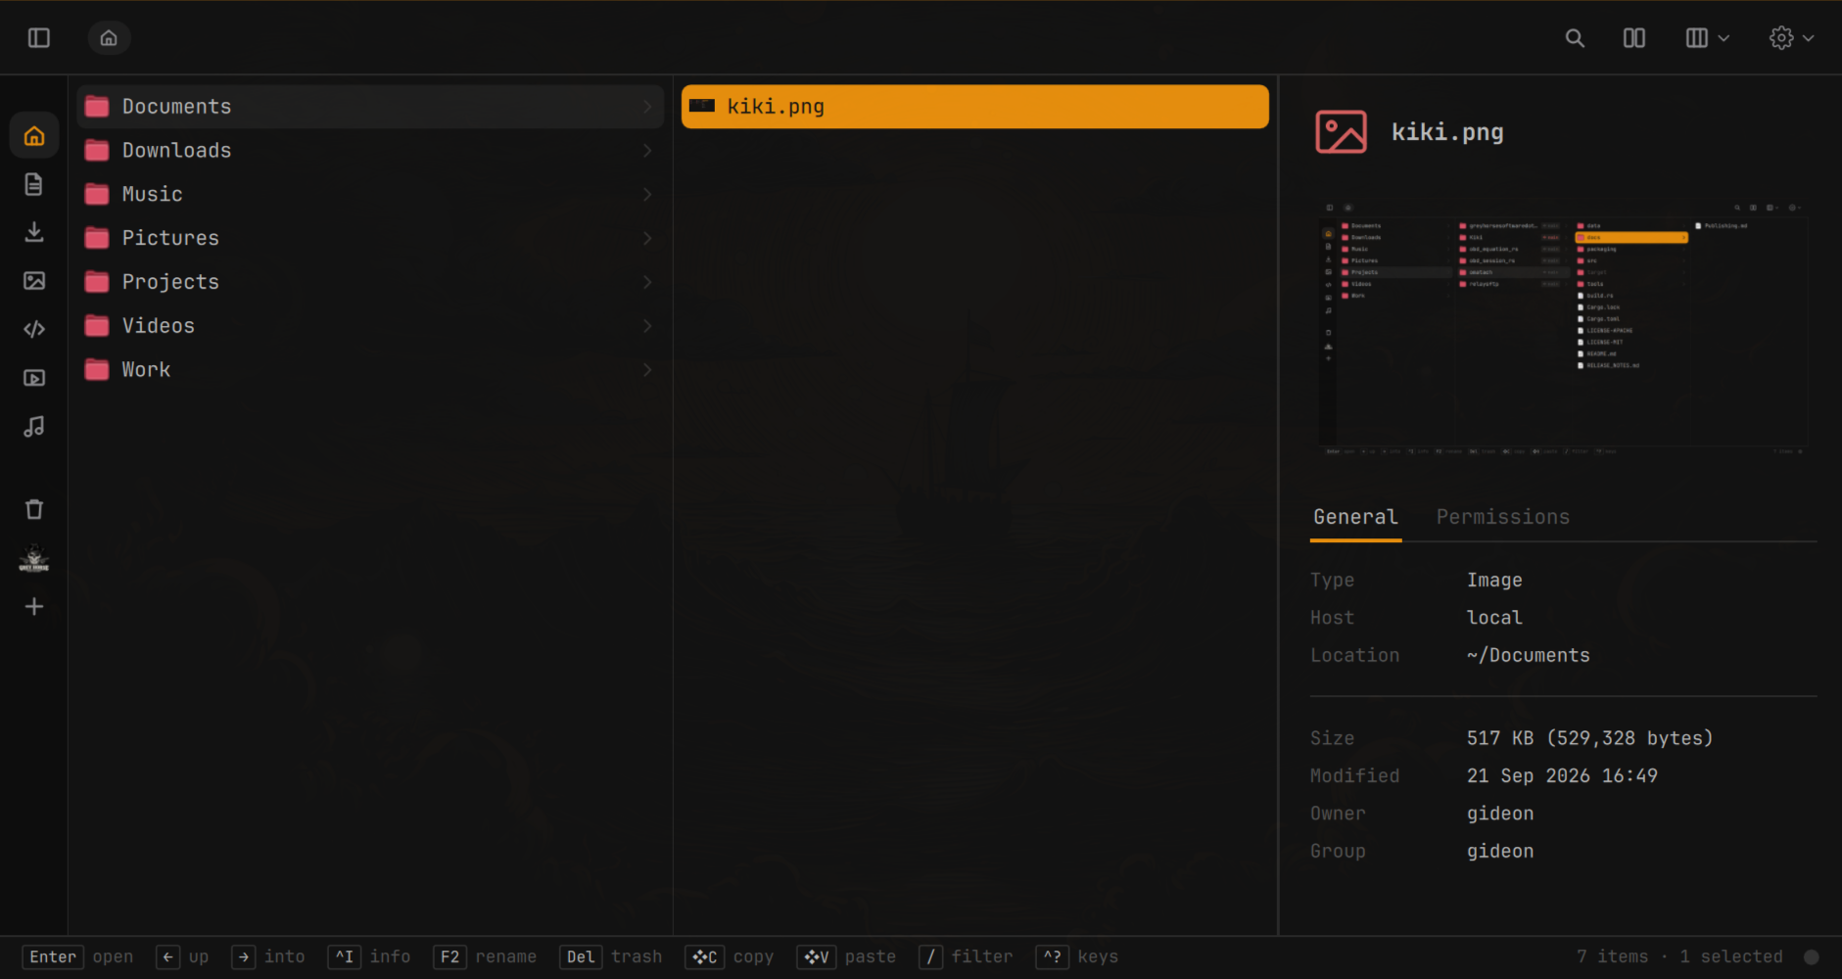Select the Downloads folder

coord(370,151)
